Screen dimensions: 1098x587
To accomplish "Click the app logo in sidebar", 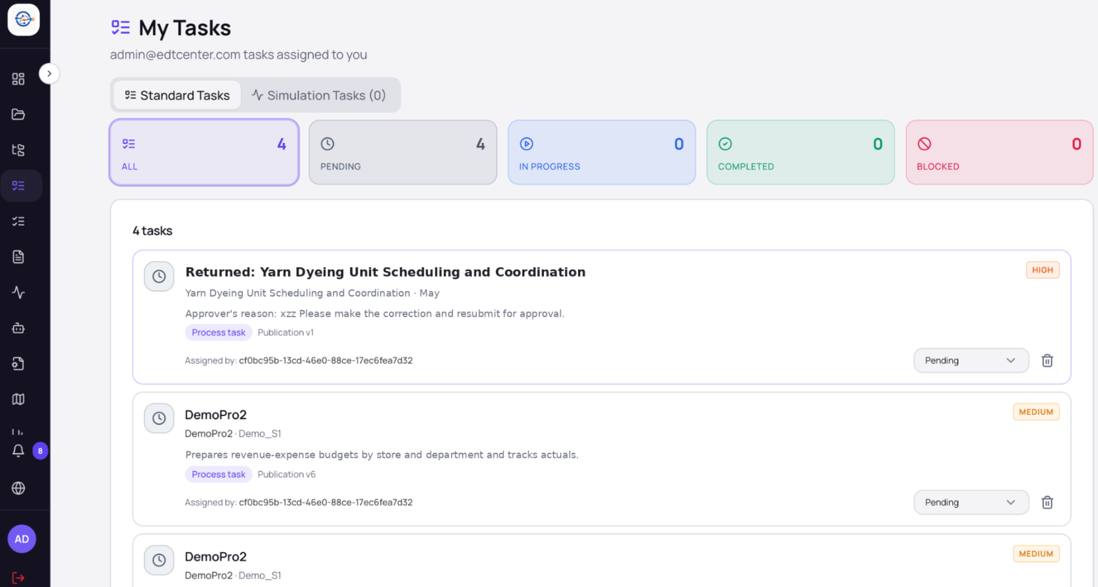I will pyautogui.click(x=23, y=19).
